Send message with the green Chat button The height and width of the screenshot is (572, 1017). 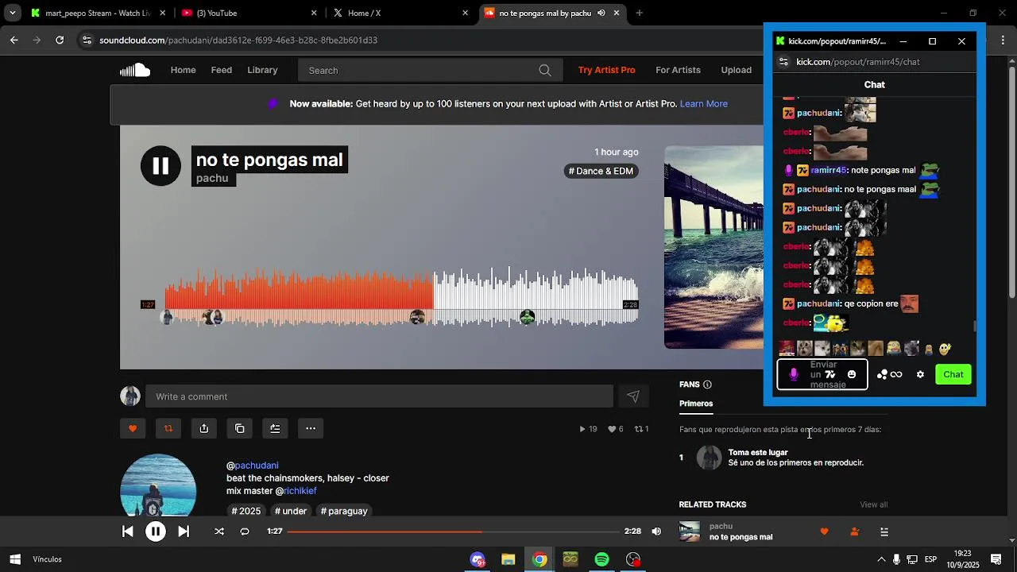pos(953,374)
